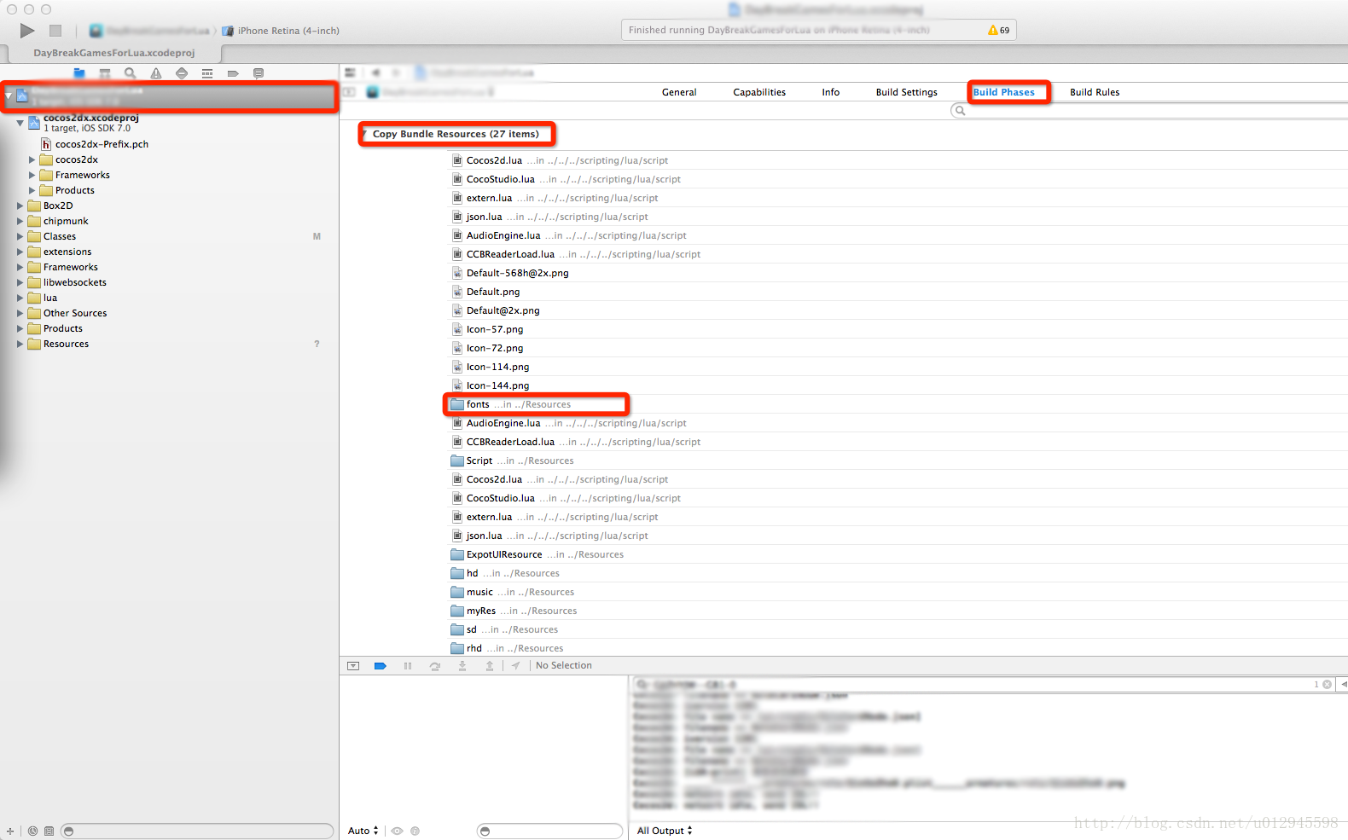Switch to the Build Rules tab
Image resolution: width=1348 pixels, height=840 pixels.
1095,92
